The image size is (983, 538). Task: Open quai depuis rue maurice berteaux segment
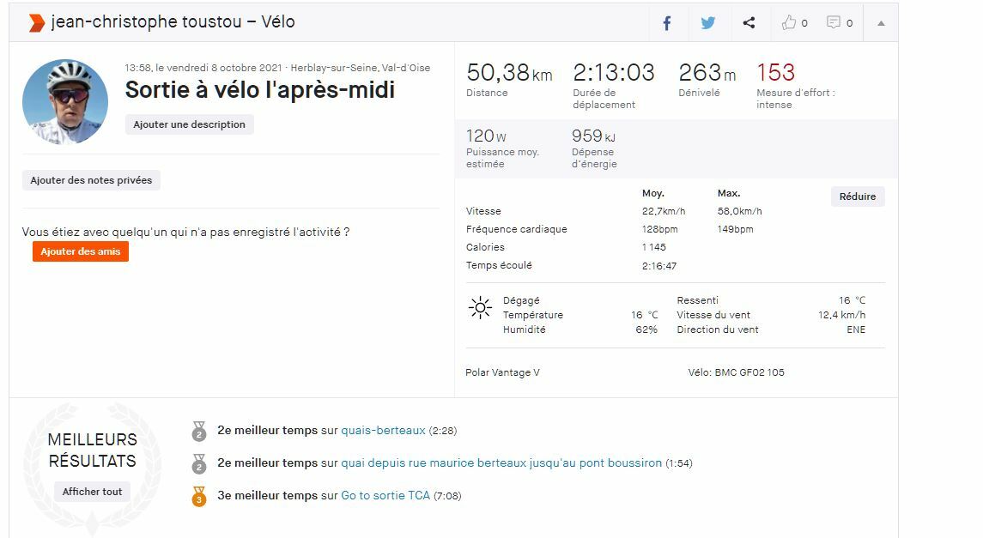(501, 463)
